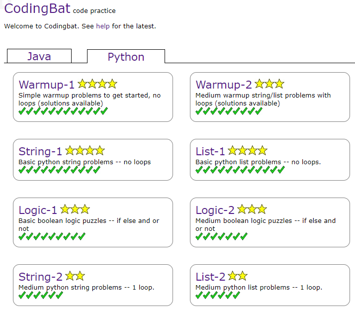Click the star icons beside String-1
The image size is (355, 314).
pyautogui.click(x=85, y=151)
